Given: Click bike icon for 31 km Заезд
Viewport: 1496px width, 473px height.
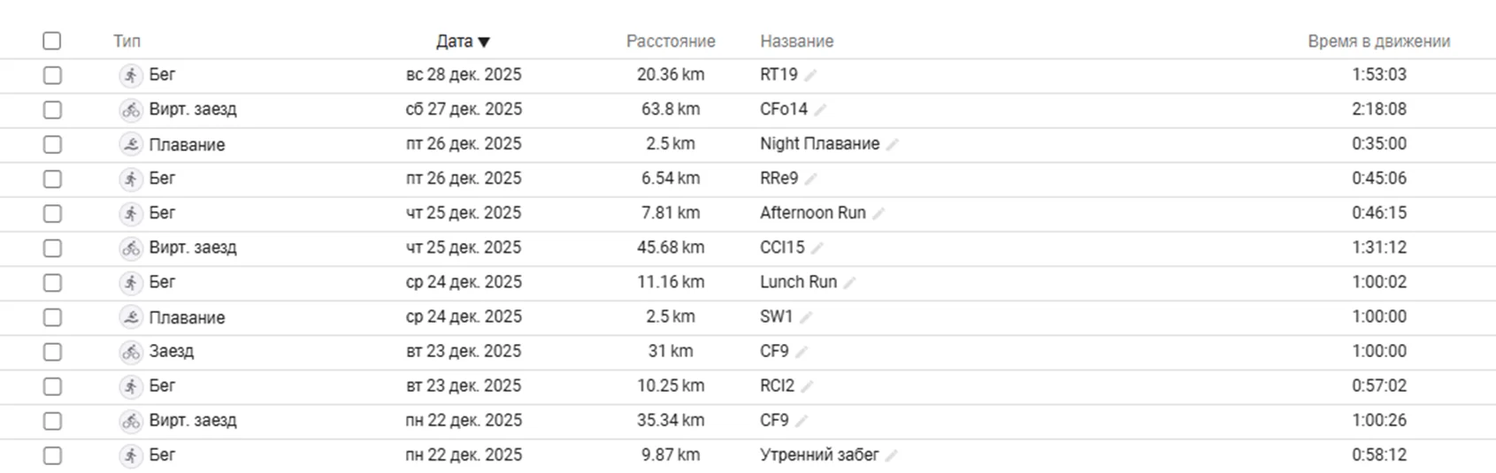Looking at the screenshot, I should (x=131, y=352).
